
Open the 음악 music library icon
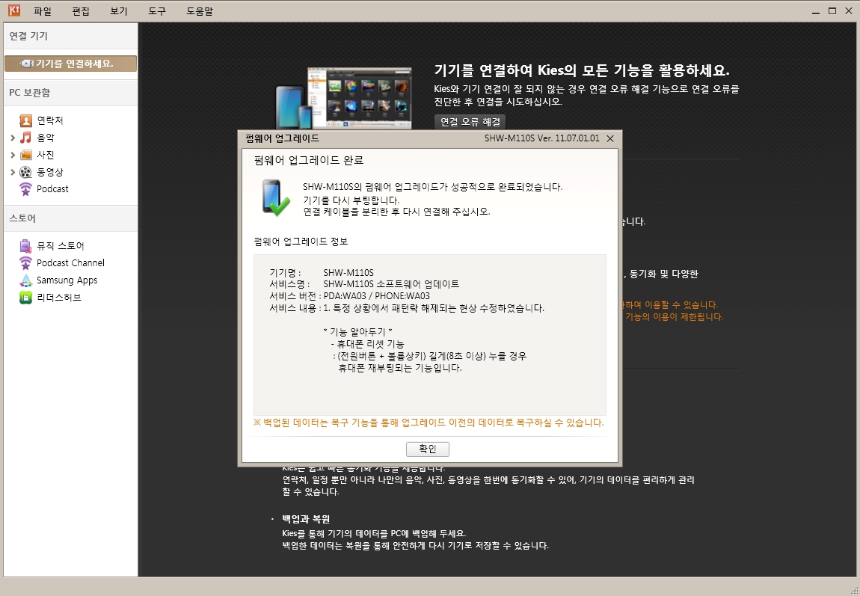[x=26, y=138]
